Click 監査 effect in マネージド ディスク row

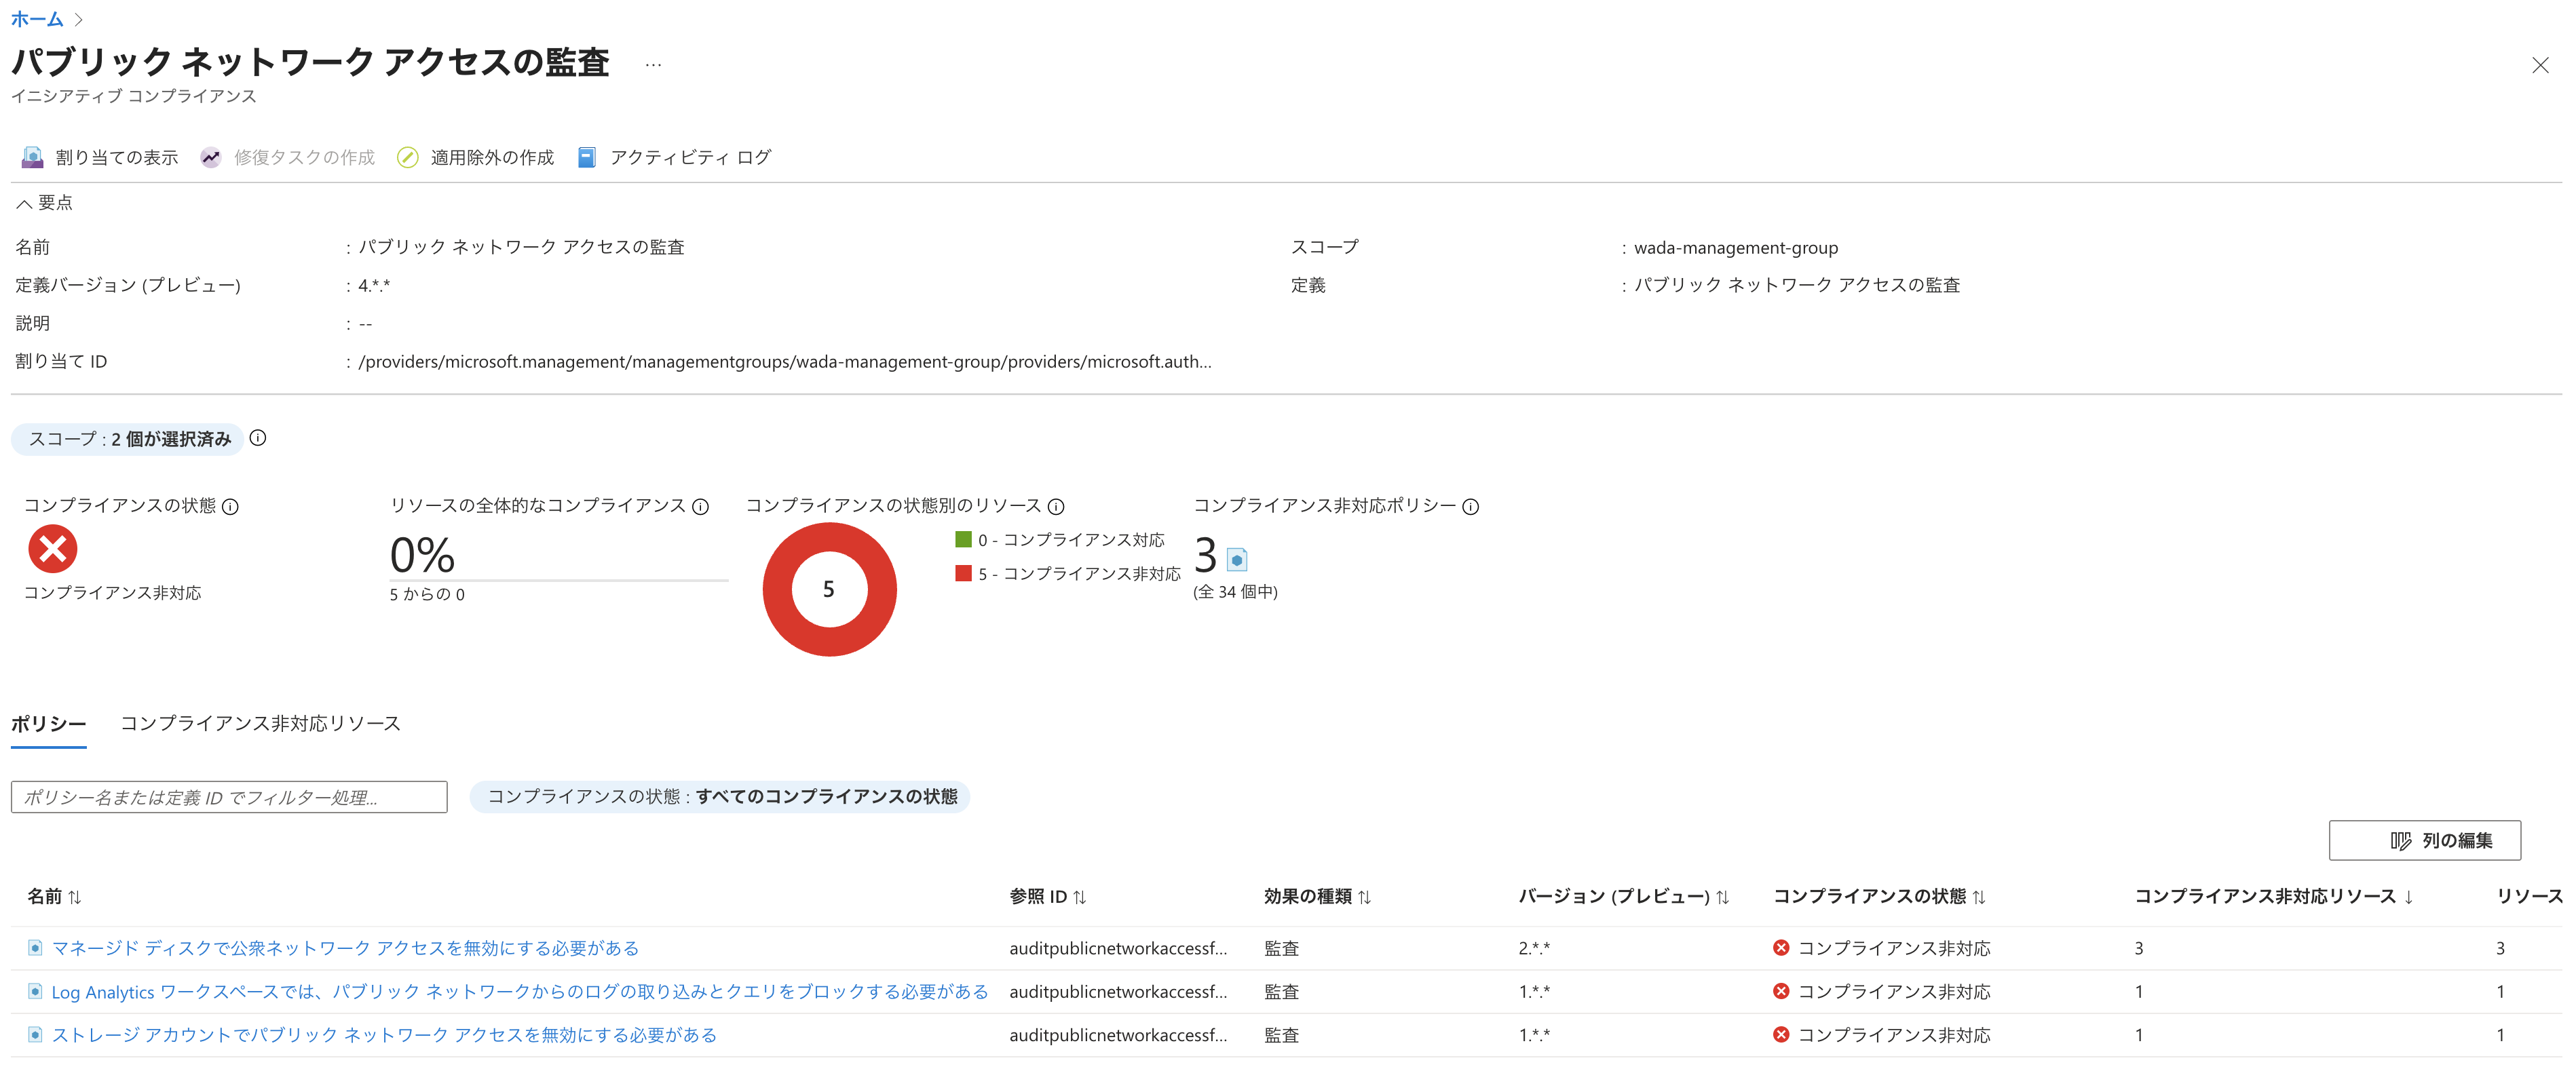coord(1281,947)
